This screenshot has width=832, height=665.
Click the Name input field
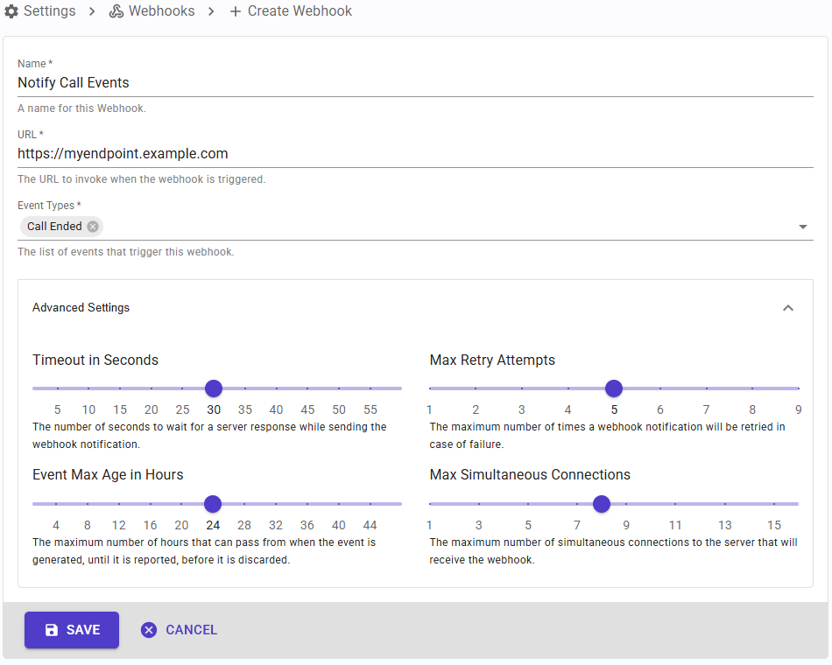[415, 83]
